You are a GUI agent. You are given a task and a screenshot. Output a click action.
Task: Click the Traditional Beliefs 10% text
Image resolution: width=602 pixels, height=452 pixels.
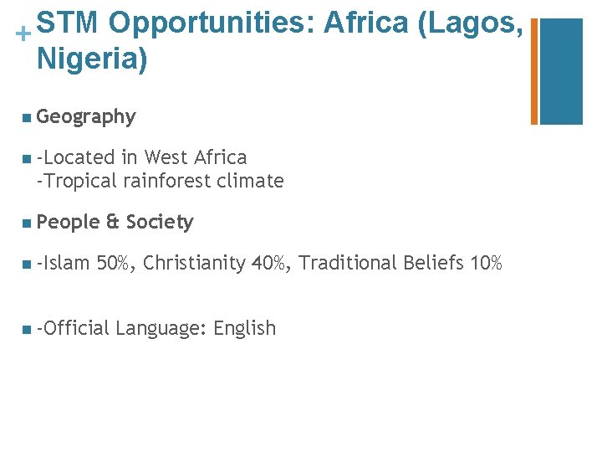pos(400,264)
